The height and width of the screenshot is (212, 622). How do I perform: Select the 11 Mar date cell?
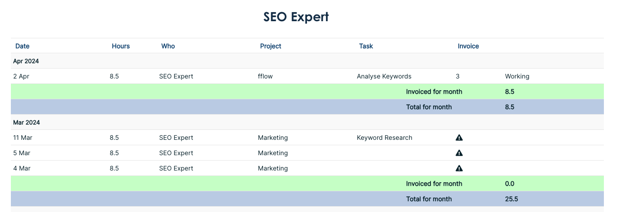(23, 138)
